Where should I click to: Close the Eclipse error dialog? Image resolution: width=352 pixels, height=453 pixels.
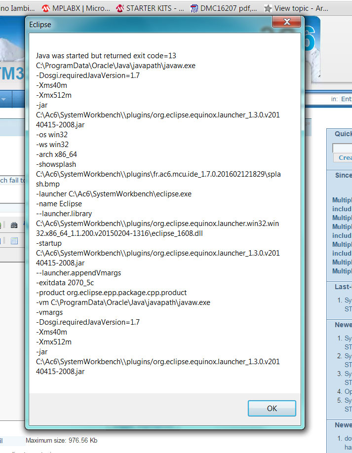coord(287,23)
